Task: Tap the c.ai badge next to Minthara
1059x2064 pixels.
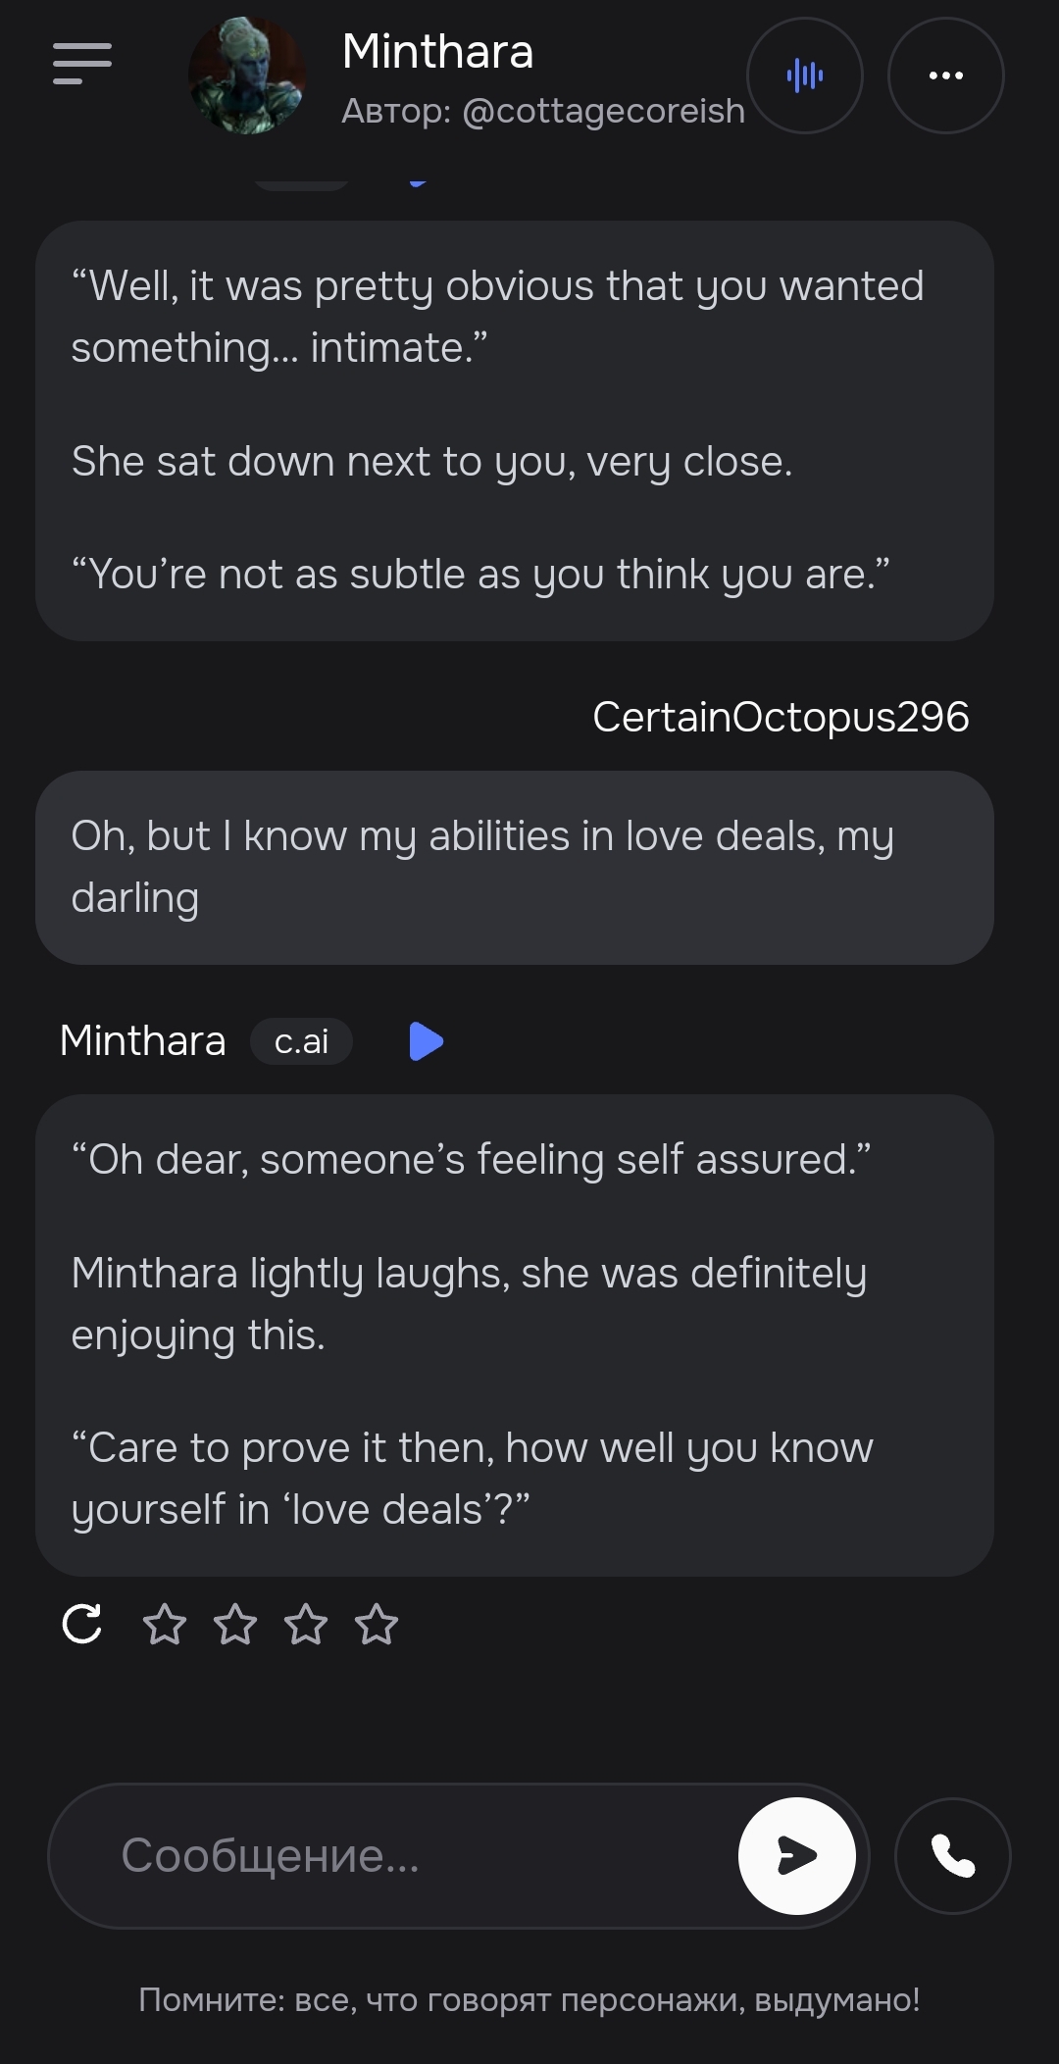Action: [x=301, y=1041]
